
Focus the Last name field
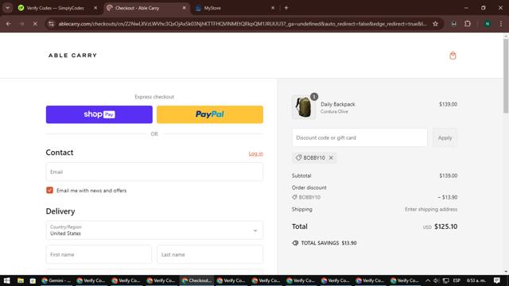coord(210,254)
